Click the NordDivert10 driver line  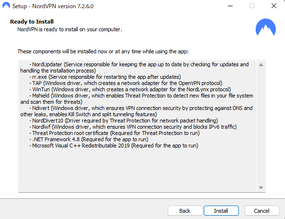coord(124,121)
